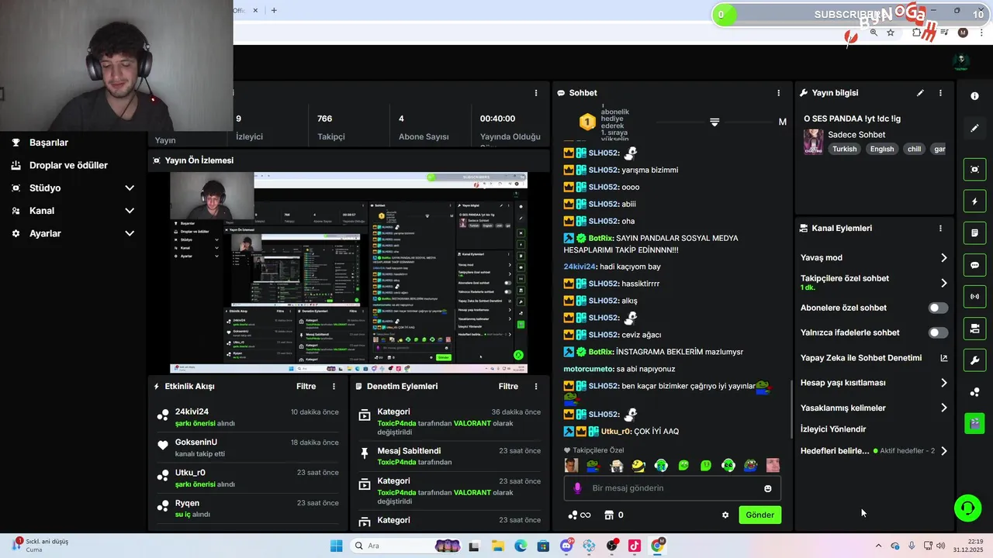Open Filtre in Denetim Eylemleri
Image resolution: width=993 pixels, height=558 pixels.
(508, 386)
